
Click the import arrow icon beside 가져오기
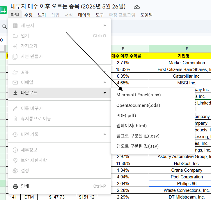tap(15, 46)
